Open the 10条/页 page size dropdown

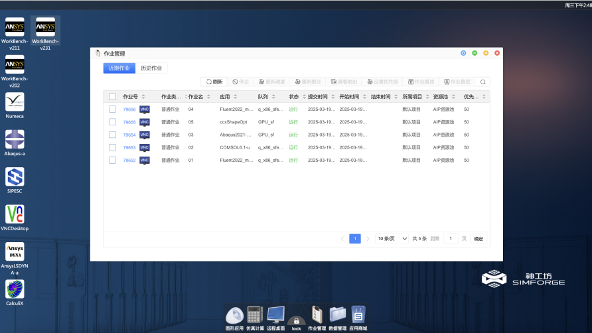pos(392,239)
